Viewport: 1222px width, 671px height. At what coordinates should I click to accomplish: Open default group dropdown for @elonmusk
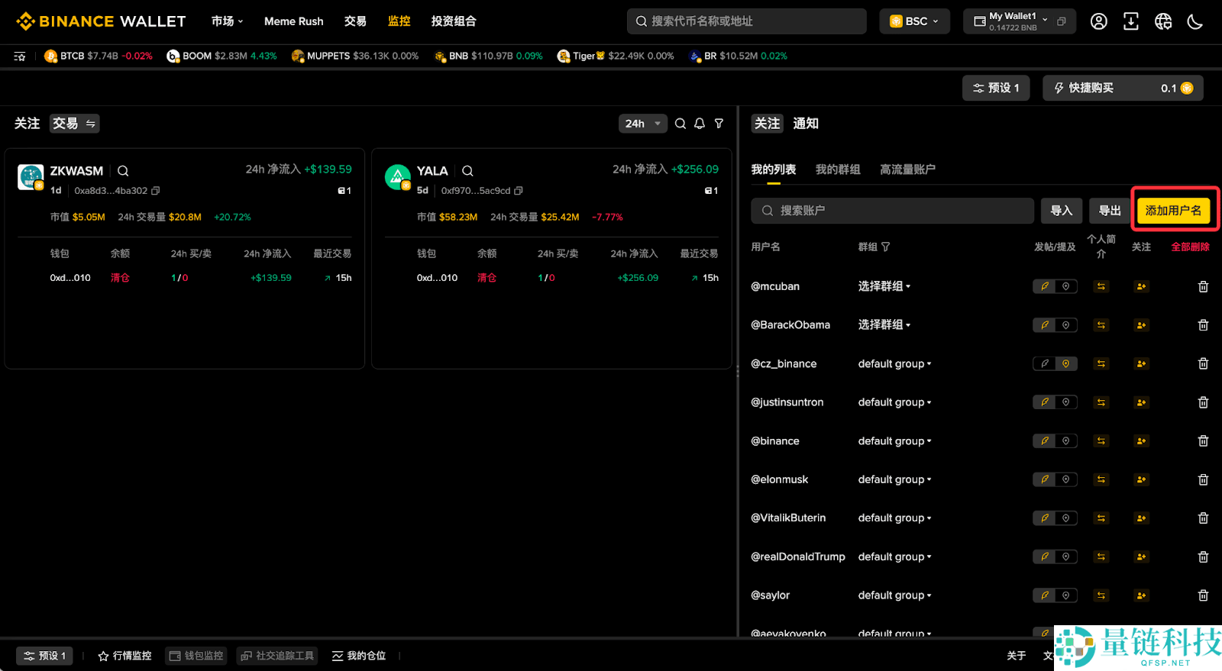(894, 479)
